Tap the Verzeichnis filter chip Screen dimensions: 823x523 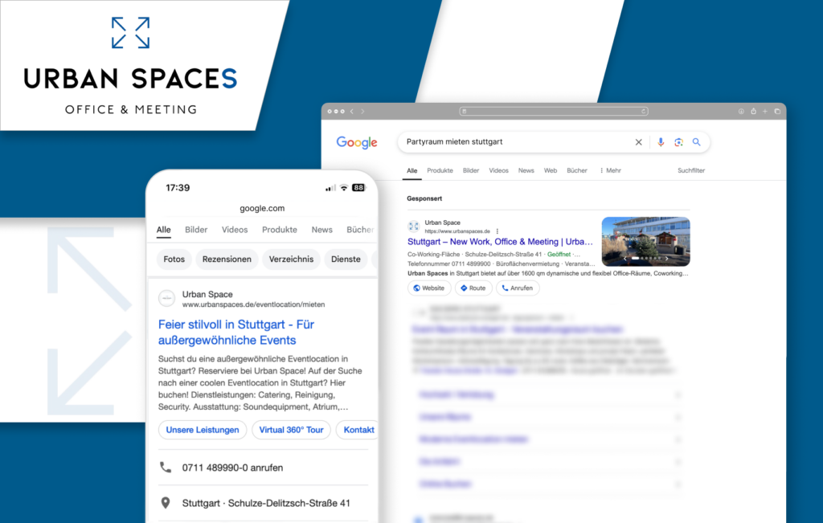click(292, 259)
